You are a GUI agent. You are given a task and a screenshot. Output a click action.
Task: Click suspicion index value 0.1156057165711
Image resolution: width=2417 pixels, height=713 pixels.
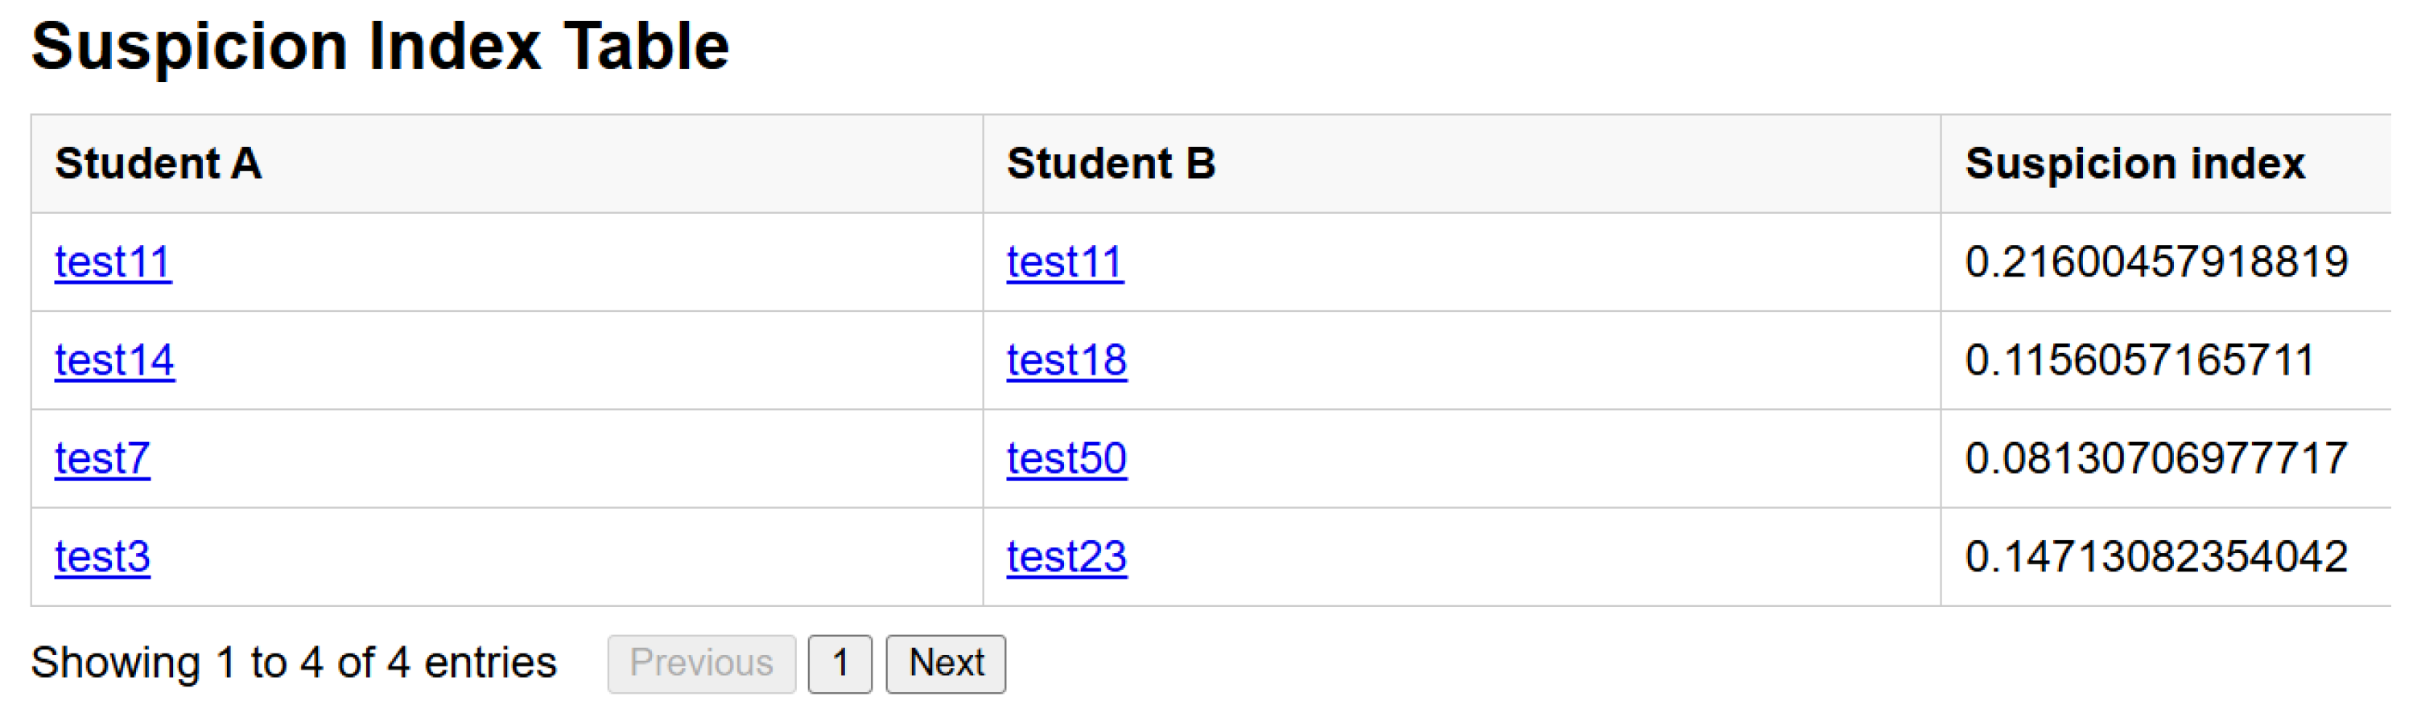(2139, 361)
